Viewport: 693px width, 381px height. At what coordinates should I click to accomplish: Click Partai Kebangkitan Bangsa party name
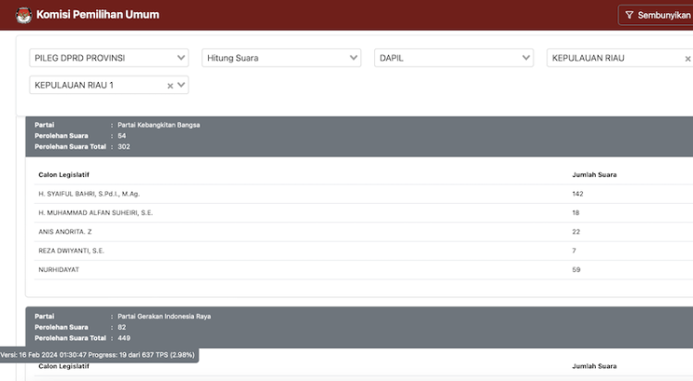[x=159, y=125]
